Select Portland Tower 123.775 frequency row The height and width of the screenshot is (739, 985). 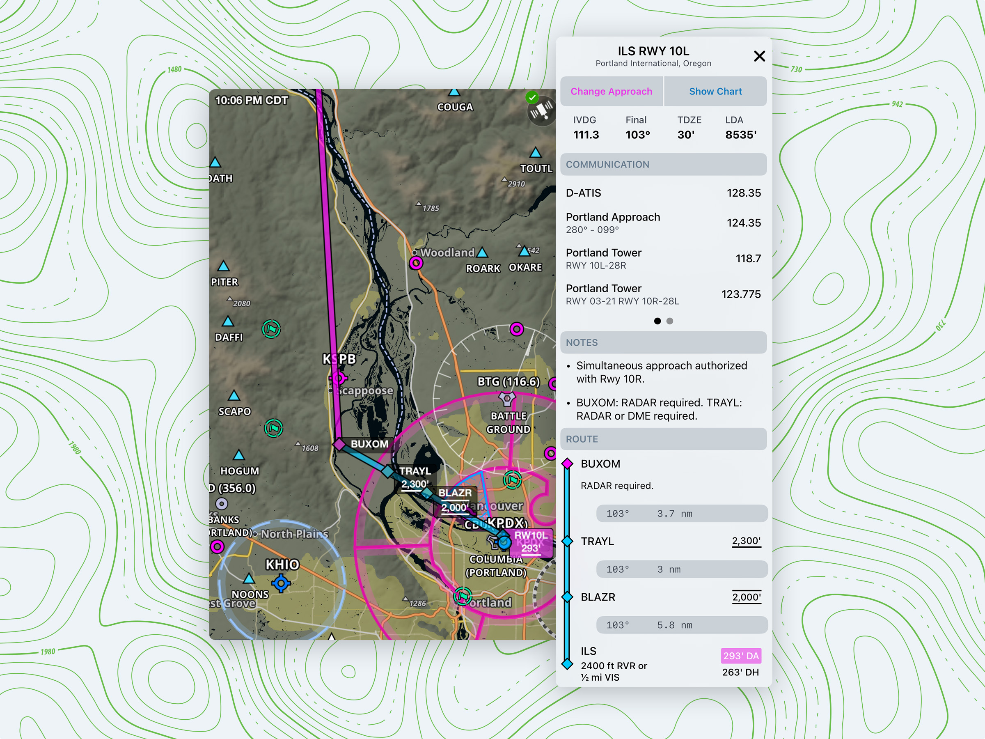point(664,294)
